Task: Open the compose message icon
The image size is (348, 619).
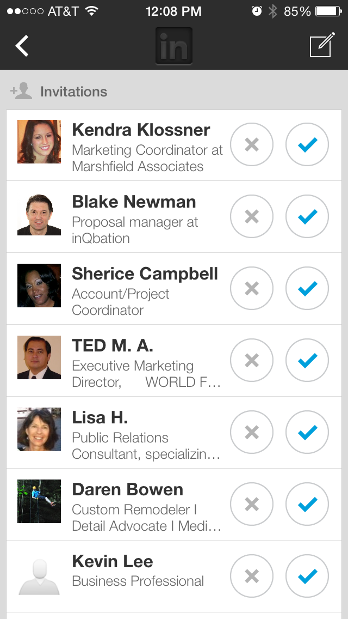Action: point(321,46)
